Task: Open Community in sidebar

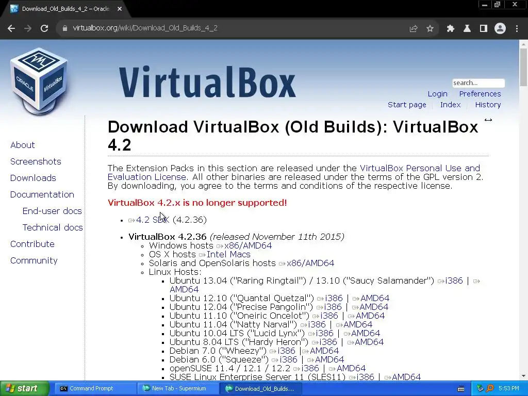Action: point(34,260)
